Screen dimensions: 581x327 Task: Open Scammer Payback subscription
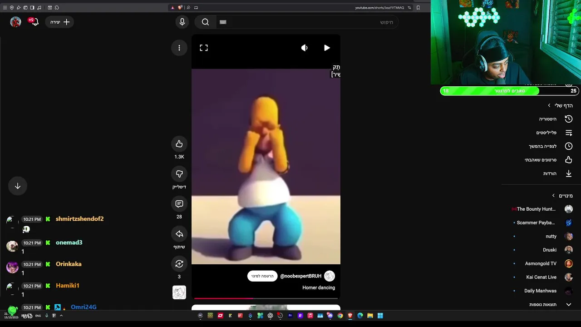(543, 223)
